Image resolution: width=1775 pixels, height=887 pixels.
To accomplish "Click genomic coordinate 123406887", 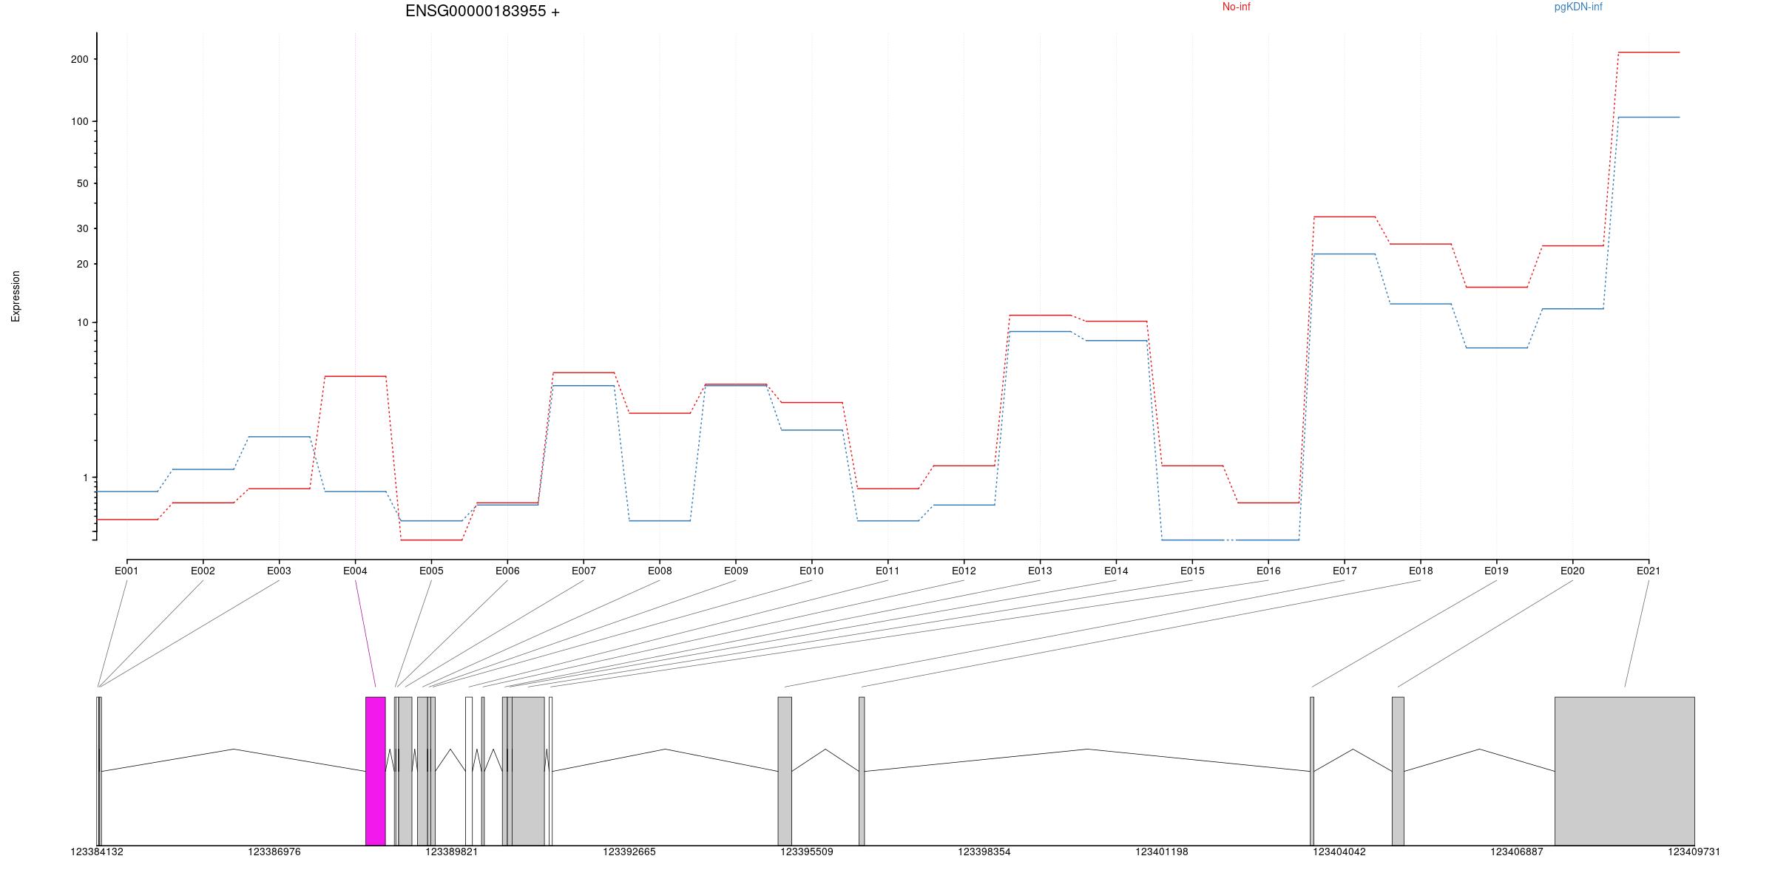I will [1517, 852].
